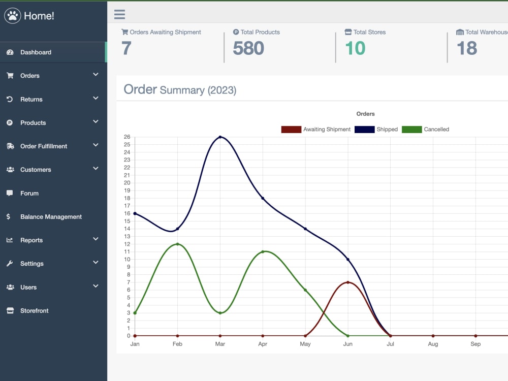Expand the Reports chevron
Screen dimensions: 508x381
96,239
